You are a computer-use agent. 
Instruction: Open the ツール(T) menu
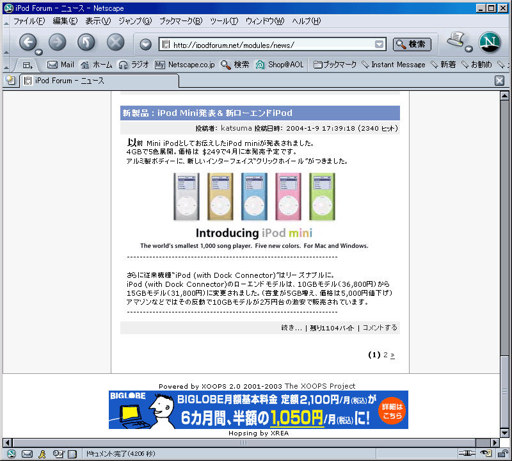pos(224,21)
